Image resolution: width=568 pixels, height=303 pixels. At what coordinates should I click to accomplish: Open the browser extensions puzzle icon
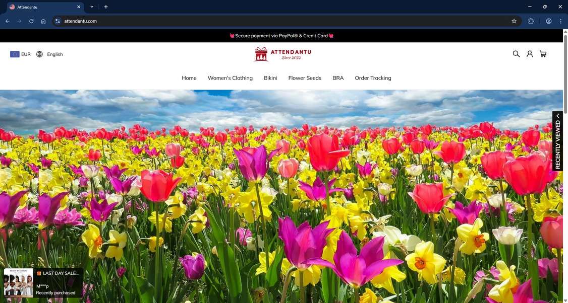(x=531, y=21)
